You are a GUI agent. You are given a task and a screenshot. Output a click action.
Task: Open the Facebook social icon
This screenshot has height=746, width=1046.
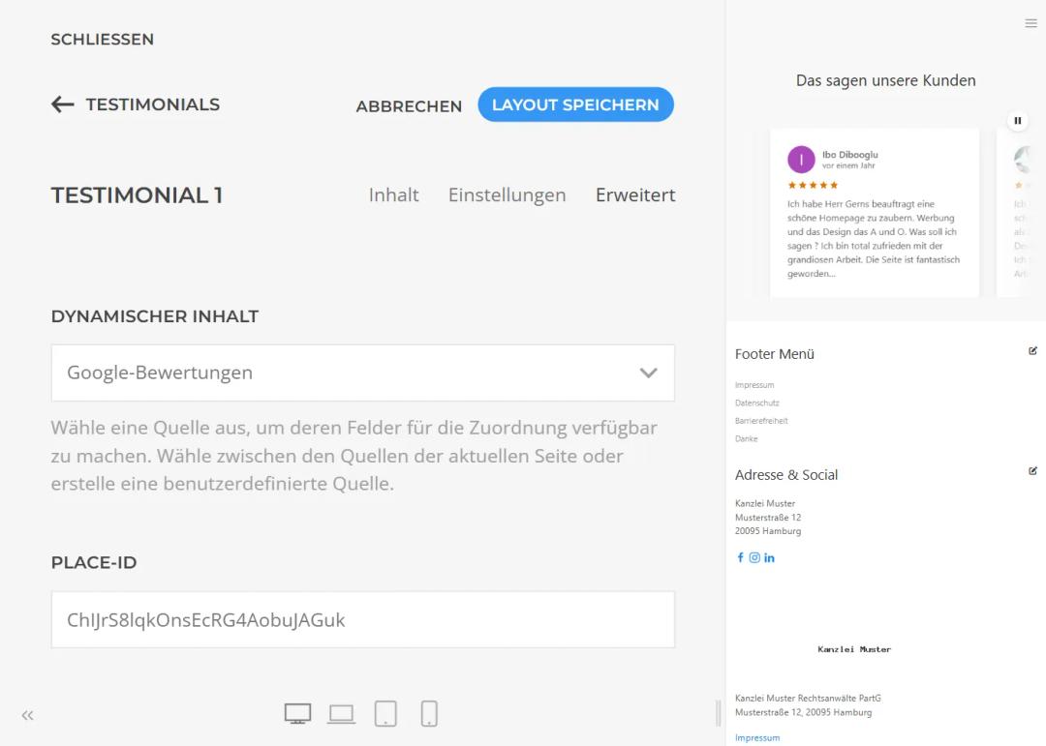740,557
